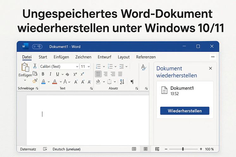Image resolution: width=236 pixels, height=157 pixels.
Task: Toggle underline formatting
Action: [58, 74]
